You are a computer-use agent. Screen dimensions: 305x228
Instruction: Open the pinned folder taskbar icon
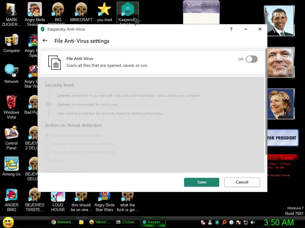click(81, 222)
